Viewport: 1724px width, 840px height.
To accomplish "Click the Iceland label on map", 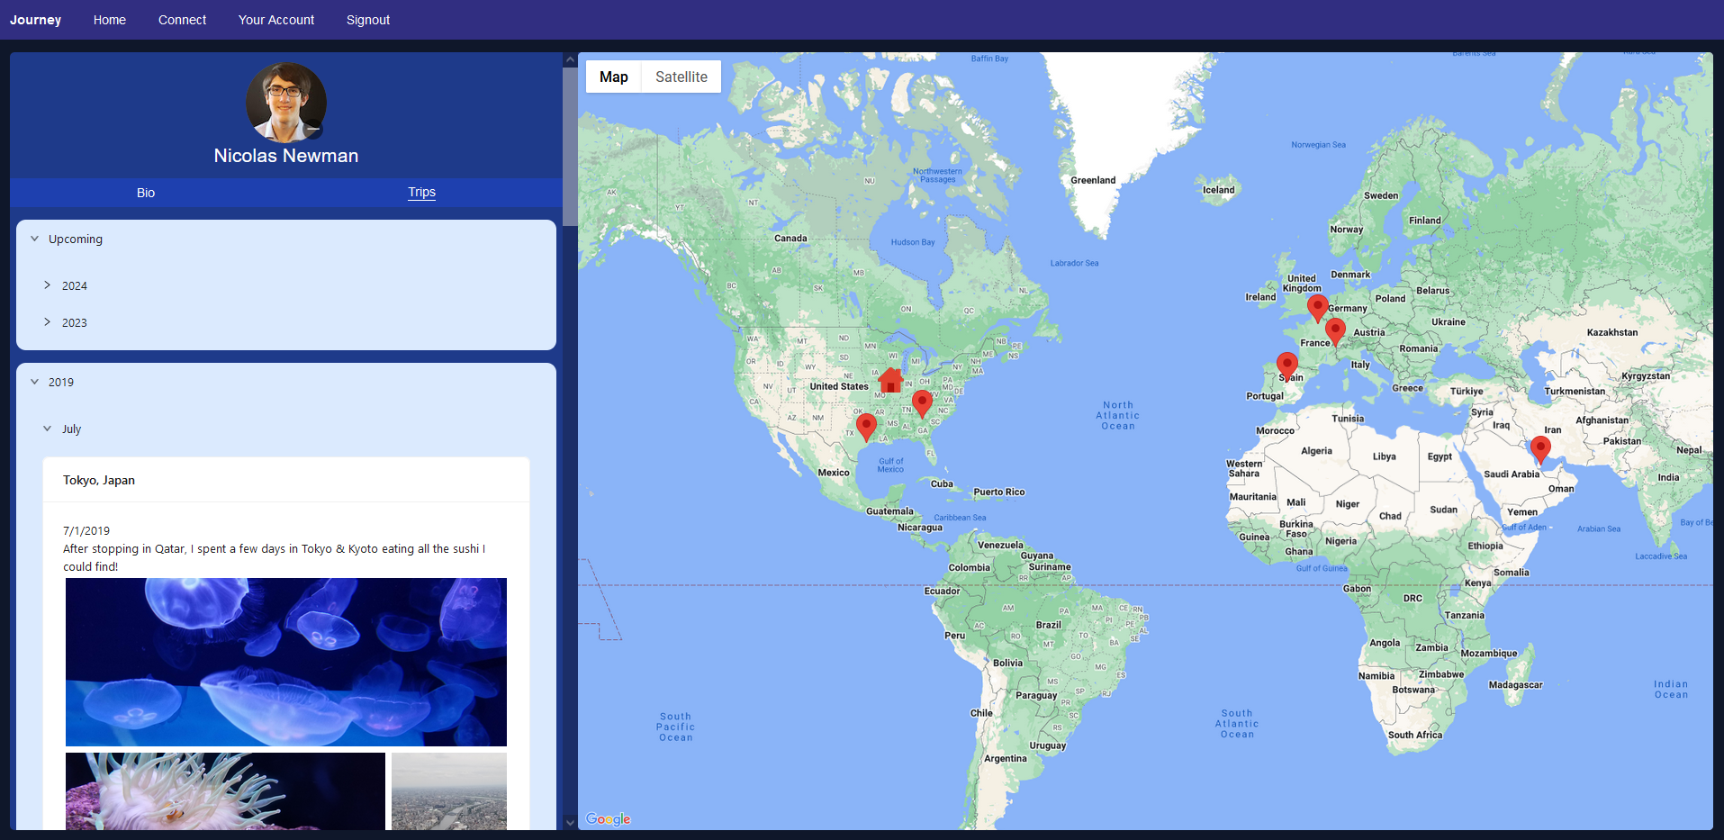I will (x=1219, y=190).
